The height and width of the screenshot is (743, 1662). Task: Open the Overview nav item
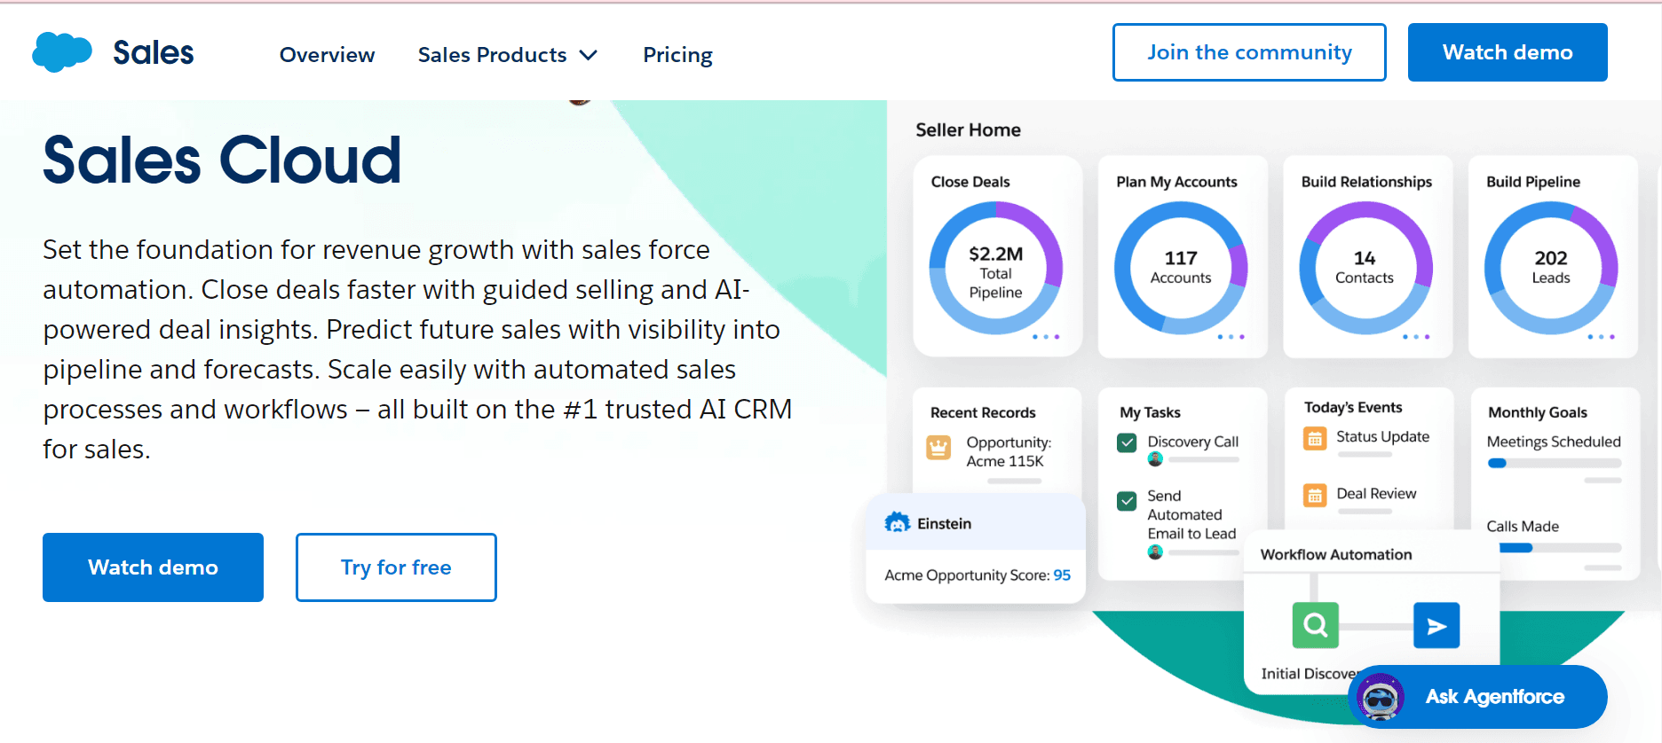[x=327, y=55]
